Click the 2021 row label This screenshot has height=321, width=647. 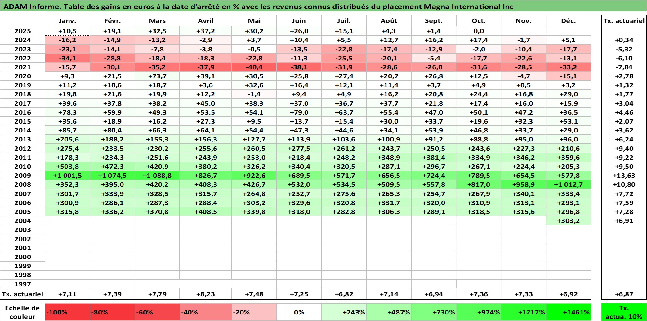coord(23,67)
